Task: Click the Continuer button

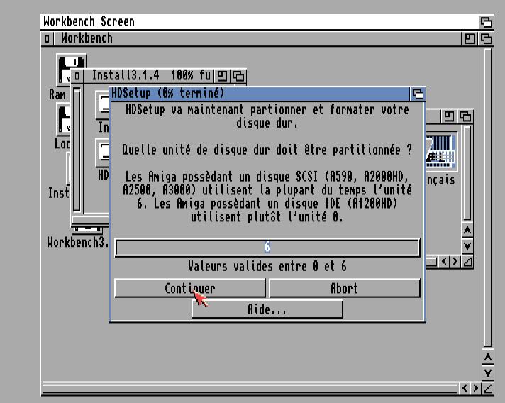Action: (190, 288)
